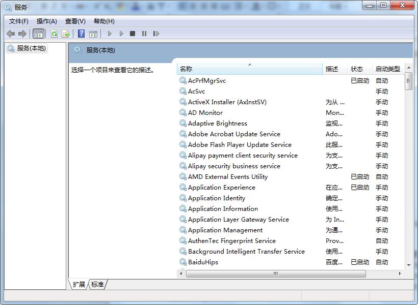Toggle the show/hide action pane icon
The image size is (418, 305).
tap(93, 34)
